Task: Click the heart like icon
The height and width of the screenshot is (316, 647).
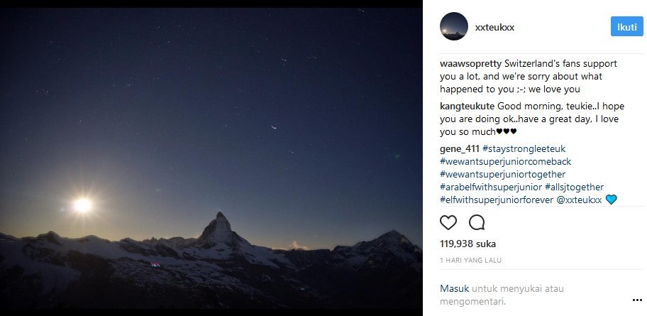Action: point(448,223)
